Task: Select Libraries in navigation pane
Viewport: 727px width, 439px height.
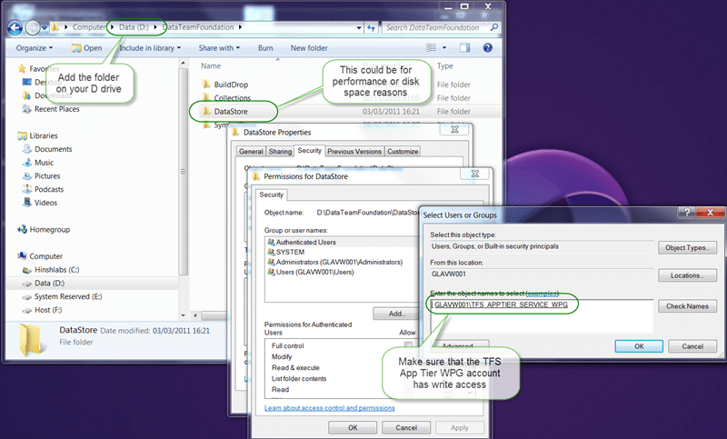Action: click(44, 135)
